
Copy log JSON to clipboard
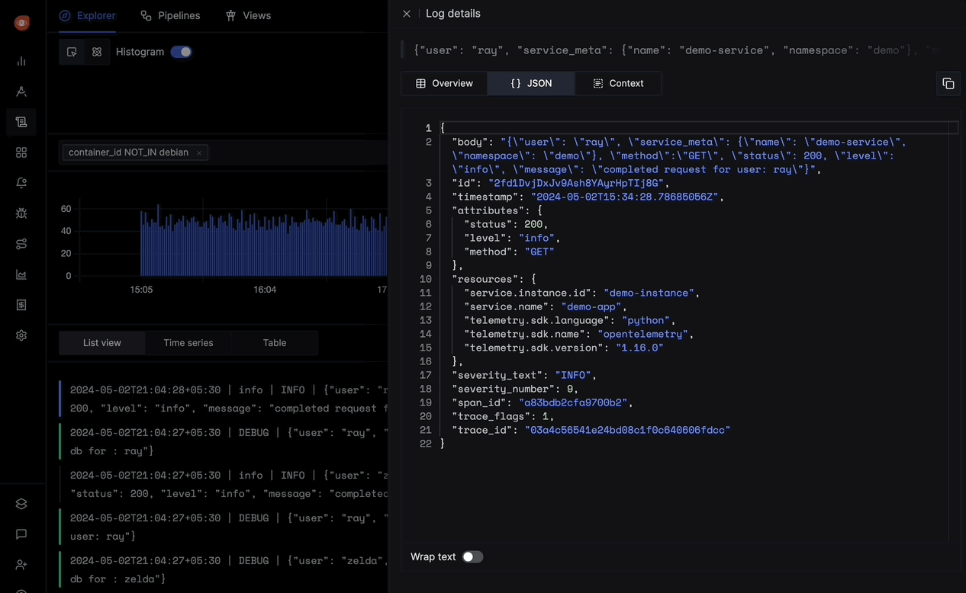coord(948,84)
